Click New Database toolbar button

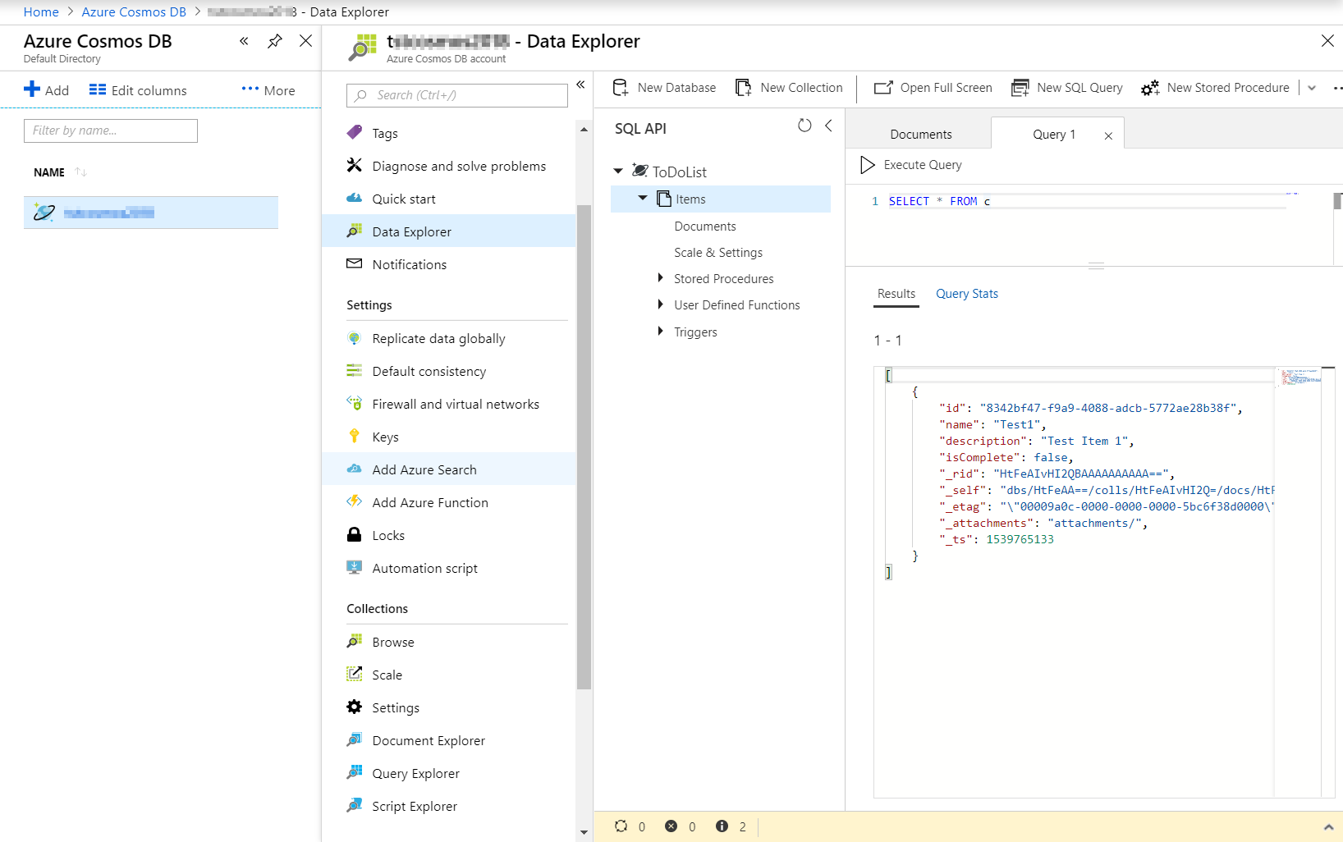[665, 88]
